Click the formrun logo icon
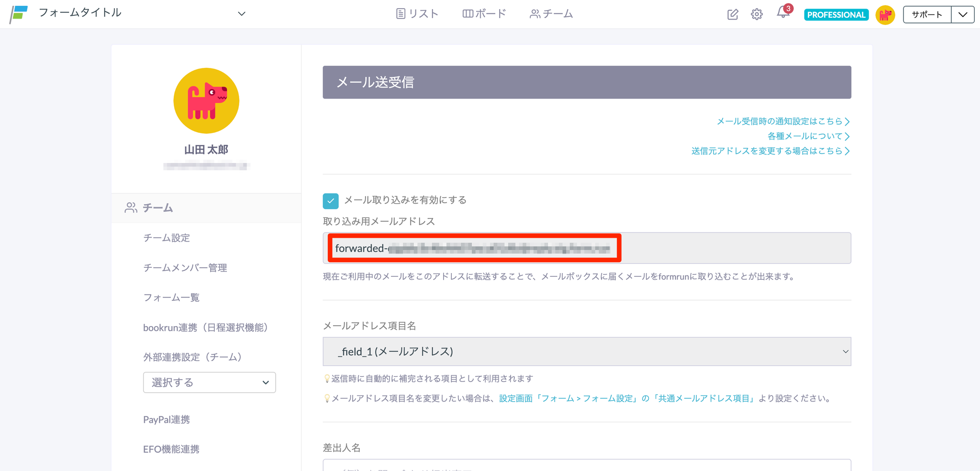980x471 pixels. 19,14
